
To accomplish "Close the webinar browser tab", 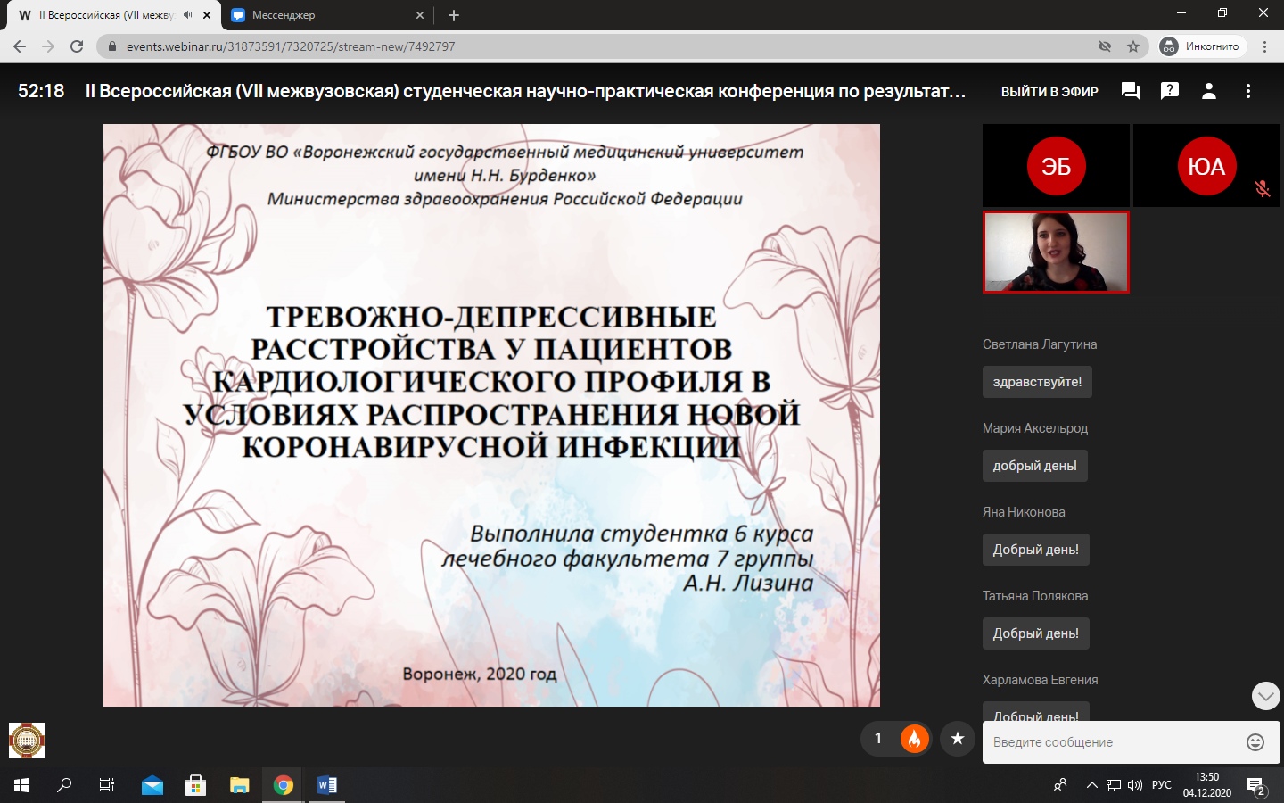I will [207, 15].
